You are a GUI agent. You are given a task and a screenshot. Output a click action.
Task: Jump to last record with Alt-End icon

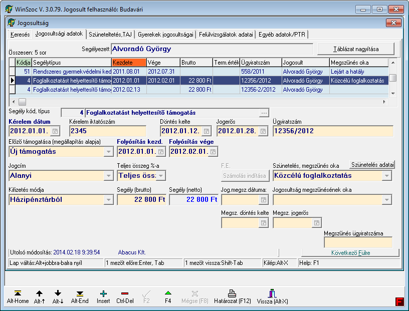coord(80,293)
